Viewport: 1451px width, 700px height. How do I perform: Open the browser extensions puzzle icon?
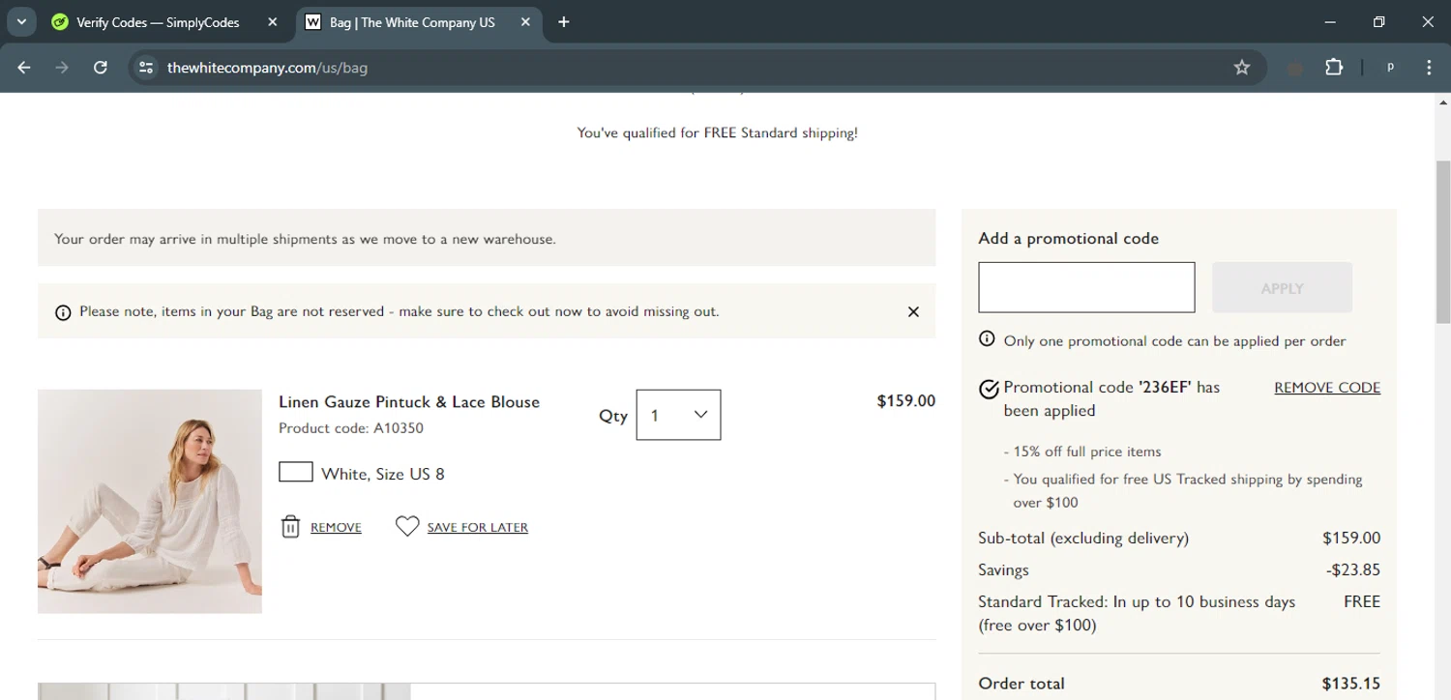coord(1334,68)
